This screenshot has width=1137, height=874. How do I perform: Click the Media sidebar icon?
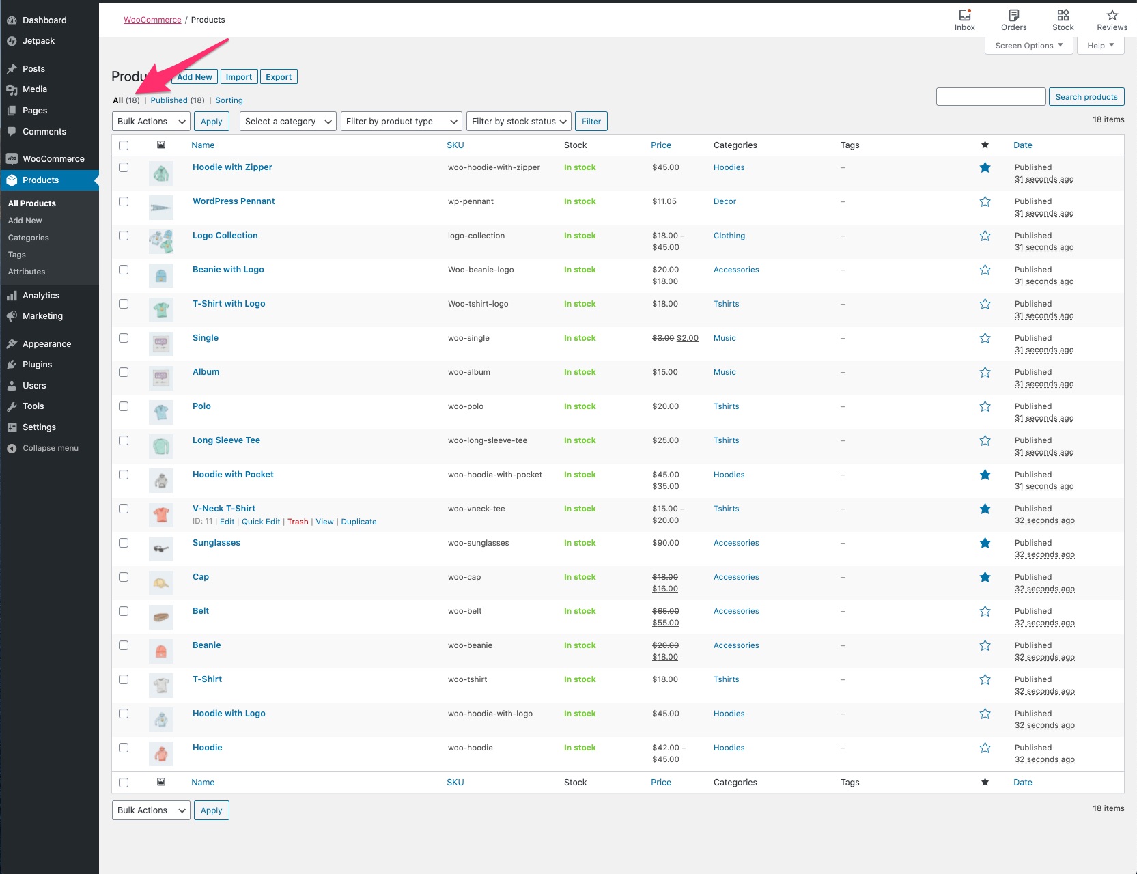(x=12, y=89)
